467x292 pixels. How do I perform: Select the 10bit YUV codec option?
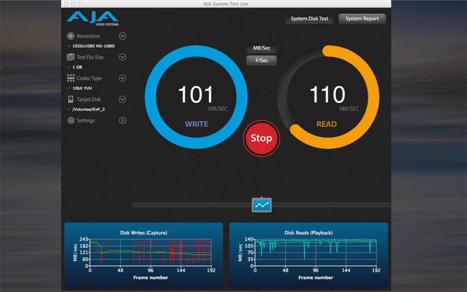point(82,88)
